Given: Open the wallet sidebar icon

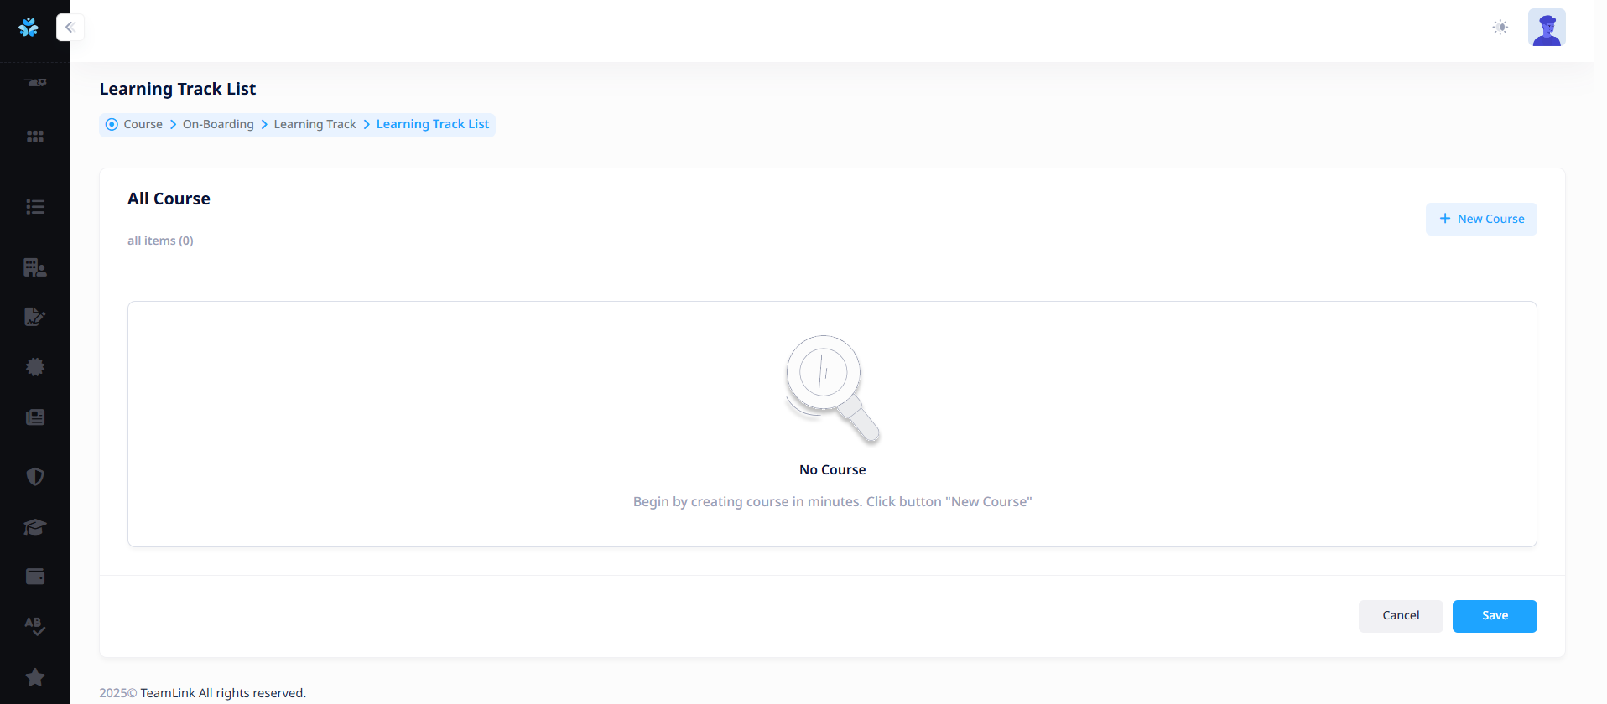Looking at the screenshot, I should click(35, 577).
